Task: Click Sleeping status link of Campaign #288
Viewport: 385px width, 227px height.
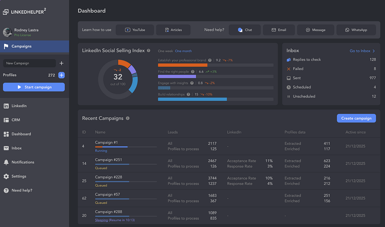Action: point(101,220)
